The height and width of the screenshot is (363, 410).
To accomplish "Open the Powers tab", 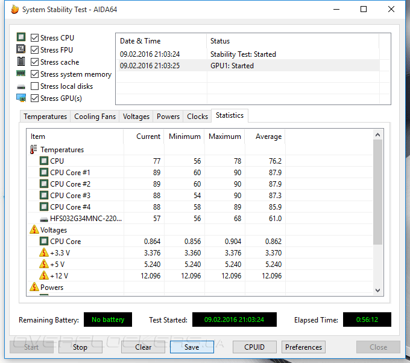I will (168, 117).
